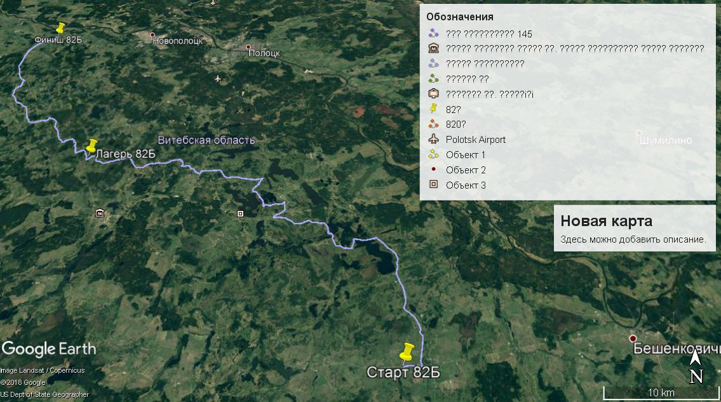The height and width of the screenshot is (402, 721).
Task: Click the airplane marker on the map near Полоцк
Action: tap(218, 79)
